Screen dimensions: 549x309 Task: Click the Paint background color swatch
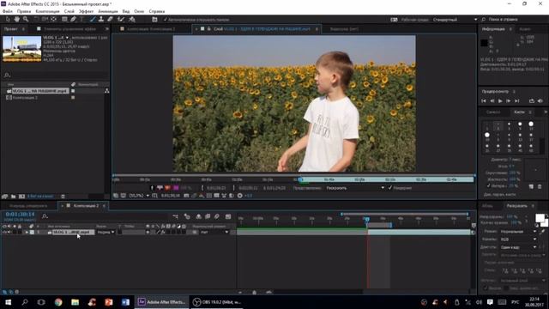click(x=546, y=223)
